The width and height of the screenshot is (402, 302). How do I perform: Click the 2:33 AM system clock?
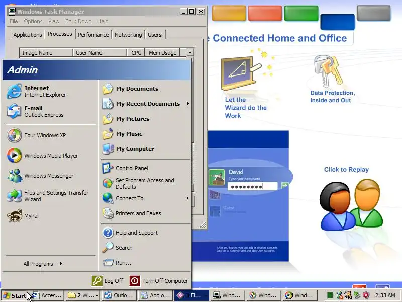tap(385, 295)
